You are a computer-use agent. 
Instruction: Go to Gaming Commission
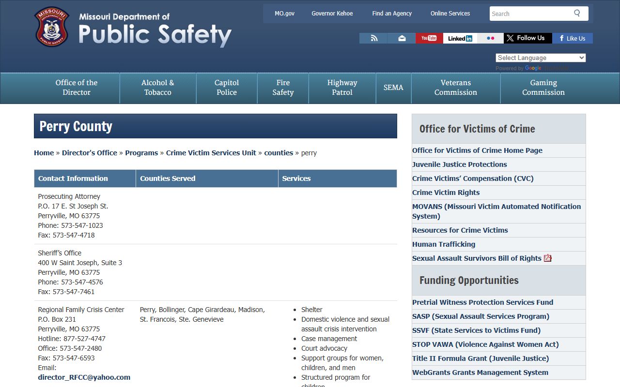pos(543,88)
